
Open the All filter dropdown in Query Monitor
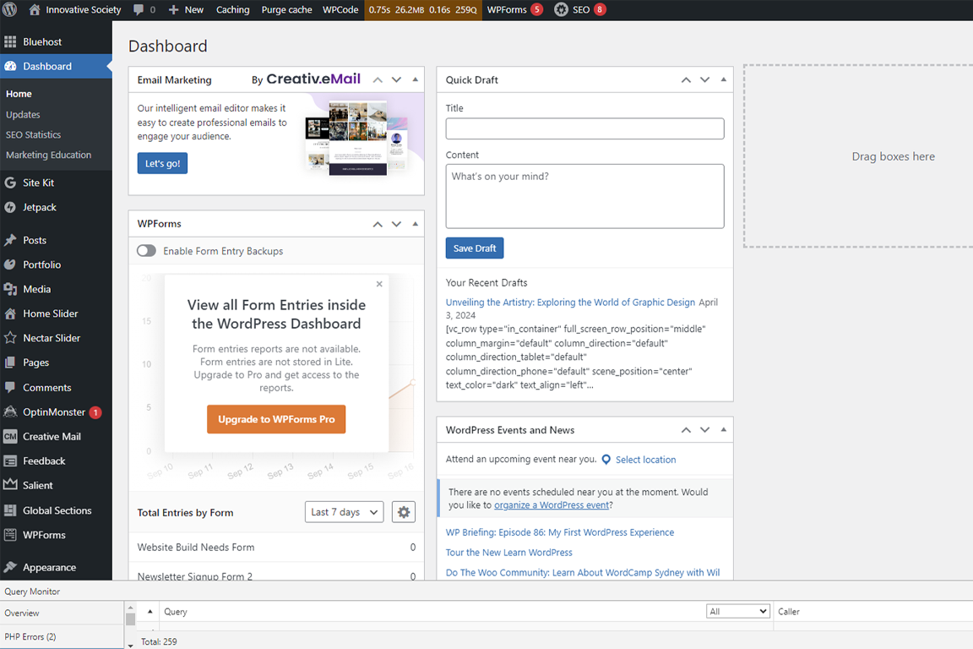737,611
